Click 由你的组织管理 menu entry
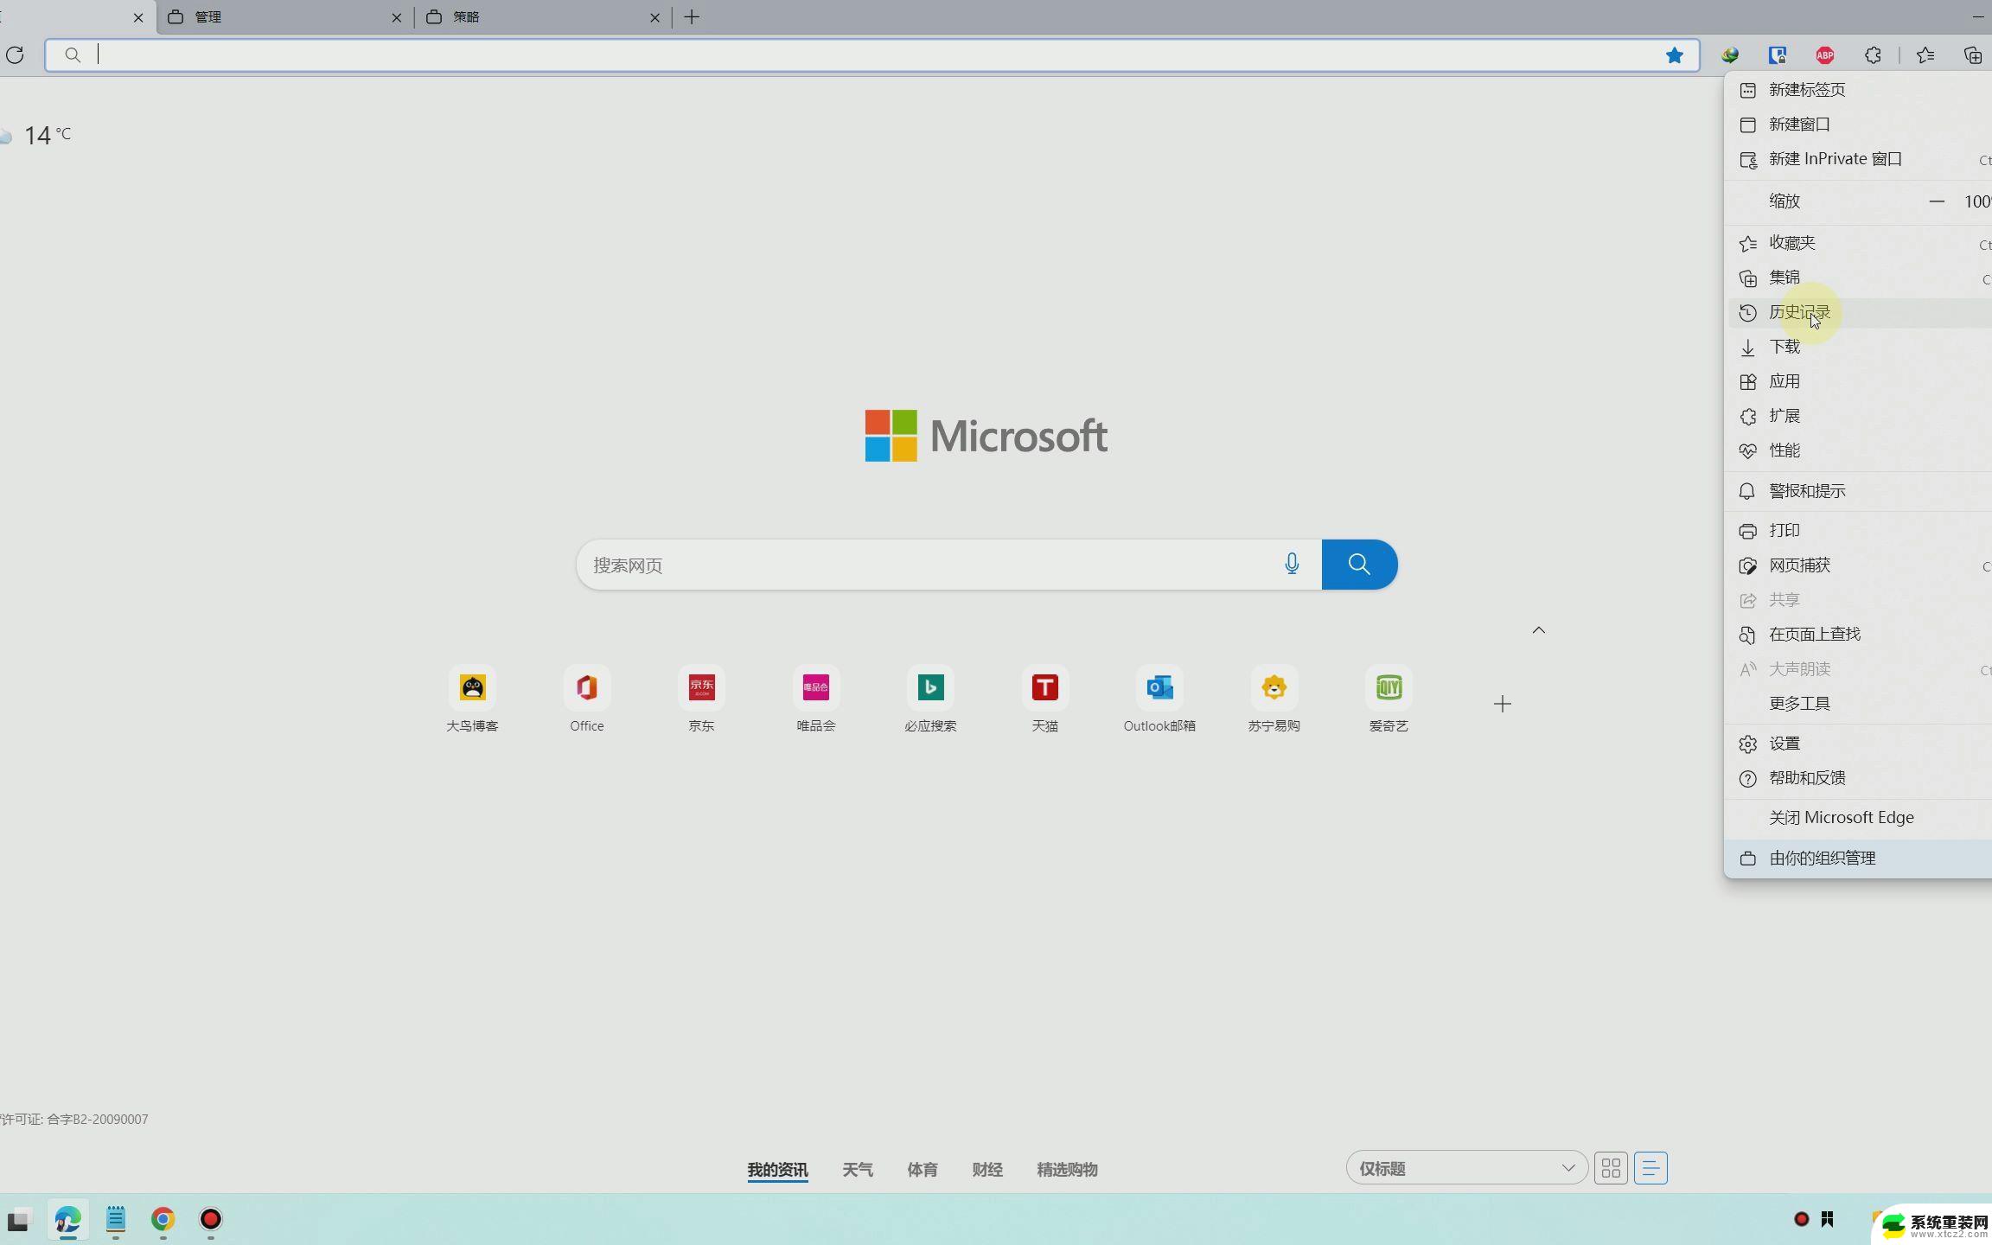Screen dimensions: 1992x1245 tap(1859, 859)
